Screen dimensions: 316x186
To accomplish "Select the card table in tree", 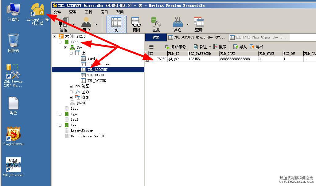I will coord(91,59).
